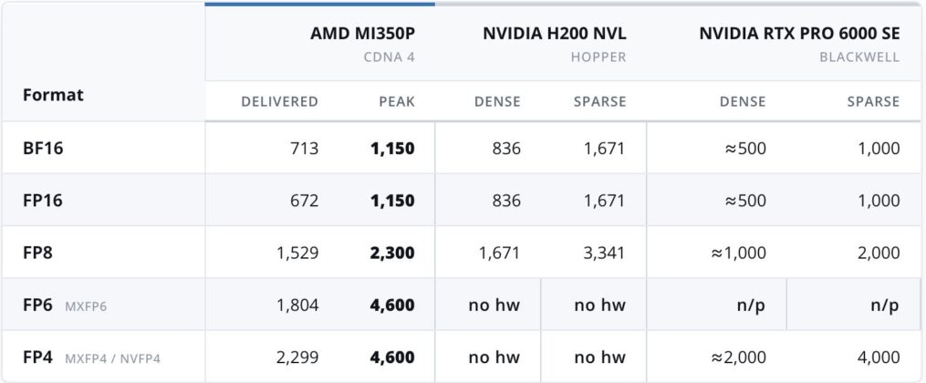The image size is (926, 383).
Task: Click the DELIVERED sub-header under AMD
Action: [279, 101]
